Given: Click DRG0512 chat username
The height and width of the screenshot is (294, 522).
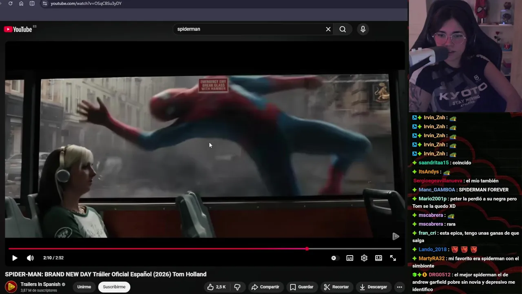Looking at the screenshot, I should [x=440, y=275].
